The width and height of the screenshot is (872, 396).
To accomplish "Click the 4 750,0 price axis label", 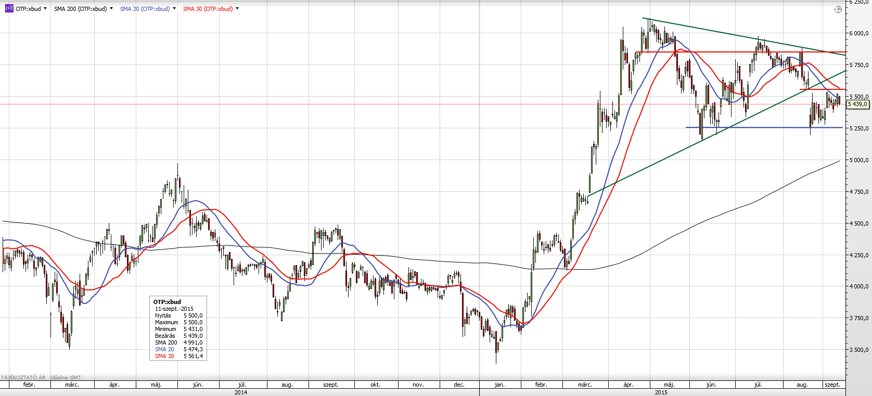I will click(859, 192).
